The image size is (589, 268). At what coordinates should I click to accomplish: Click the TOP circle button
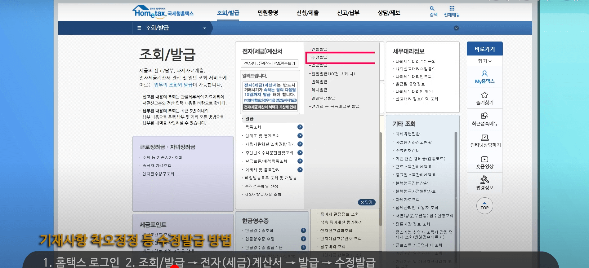pyautogui.click(x=484, y=206)
